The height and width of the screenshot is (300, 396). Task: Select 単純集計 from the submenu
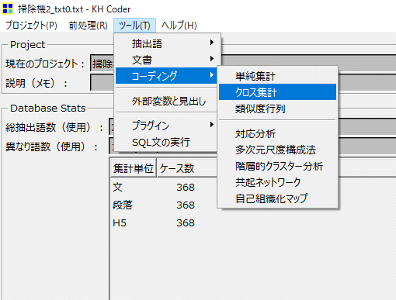[277, 76]
